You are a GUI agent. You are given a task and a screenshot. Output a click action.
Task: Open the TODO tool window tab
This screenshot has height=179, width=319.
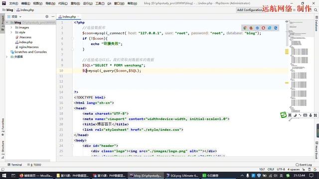pyautogui.click(x=34, y=165)
